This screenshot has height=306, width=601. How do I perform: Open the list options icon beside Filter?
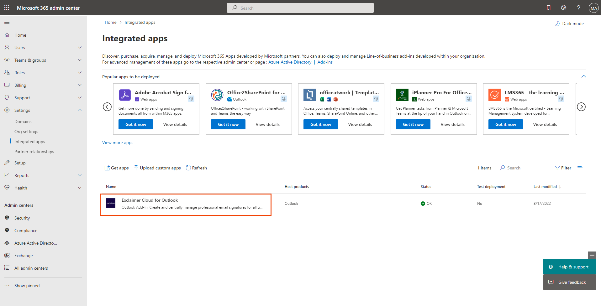click(x=580, y=168)
